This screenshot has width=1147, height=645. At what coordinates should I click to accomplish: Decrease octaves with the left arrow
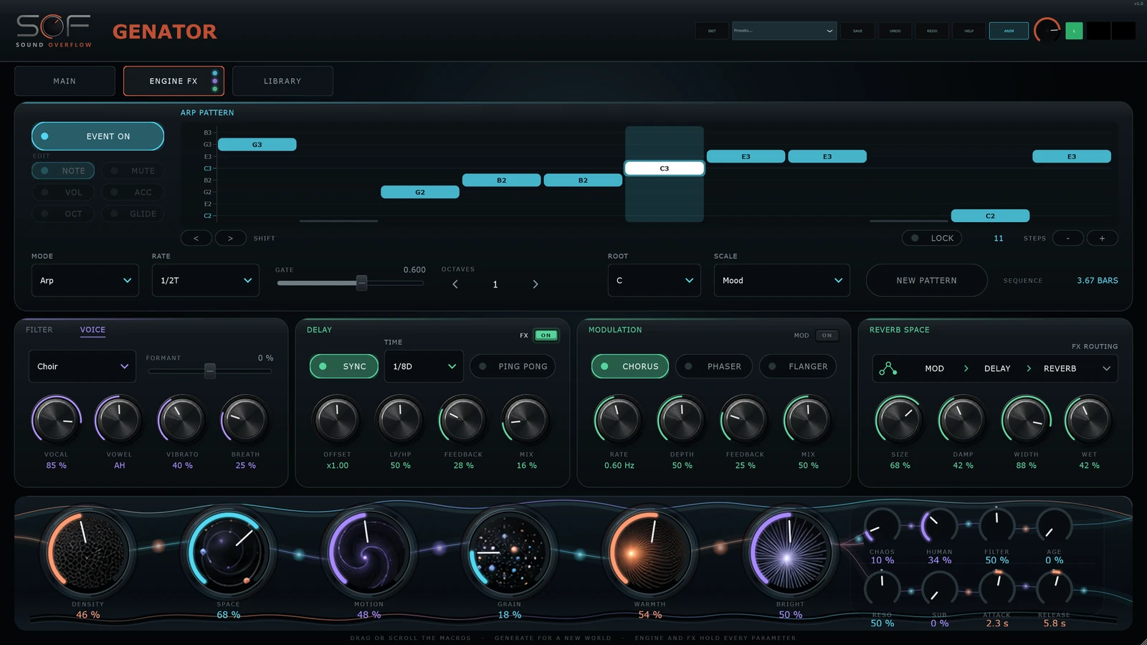click(x=455, y=285)
